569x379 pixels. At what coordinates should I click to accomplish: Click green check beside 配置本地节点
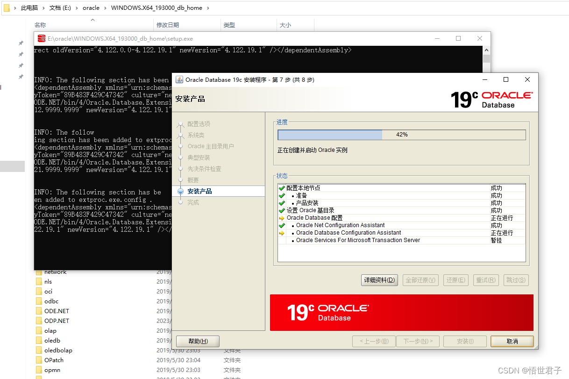click(282, 188)
